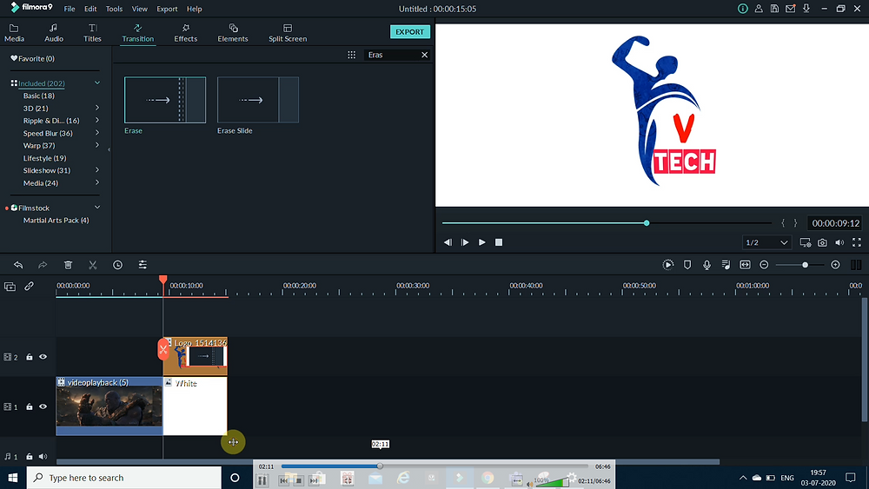Screen dimensions: 869x489
Task: Expand Ripple & Di... (16) category
Action: click(x=97, y=120)
